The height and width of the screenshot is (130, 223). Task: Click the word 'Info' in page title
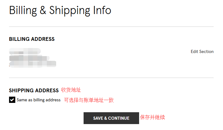(102, 10)
